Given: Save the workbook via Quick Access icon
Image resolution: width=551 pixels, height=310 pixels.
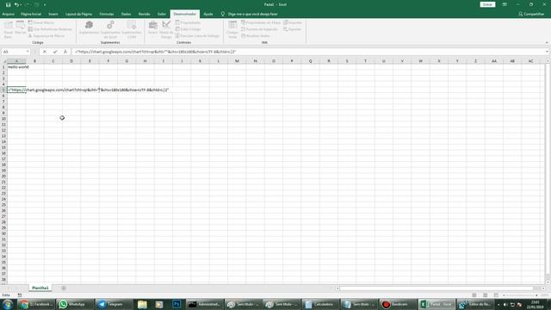Looking at the screenshot, I should [8, 4].
